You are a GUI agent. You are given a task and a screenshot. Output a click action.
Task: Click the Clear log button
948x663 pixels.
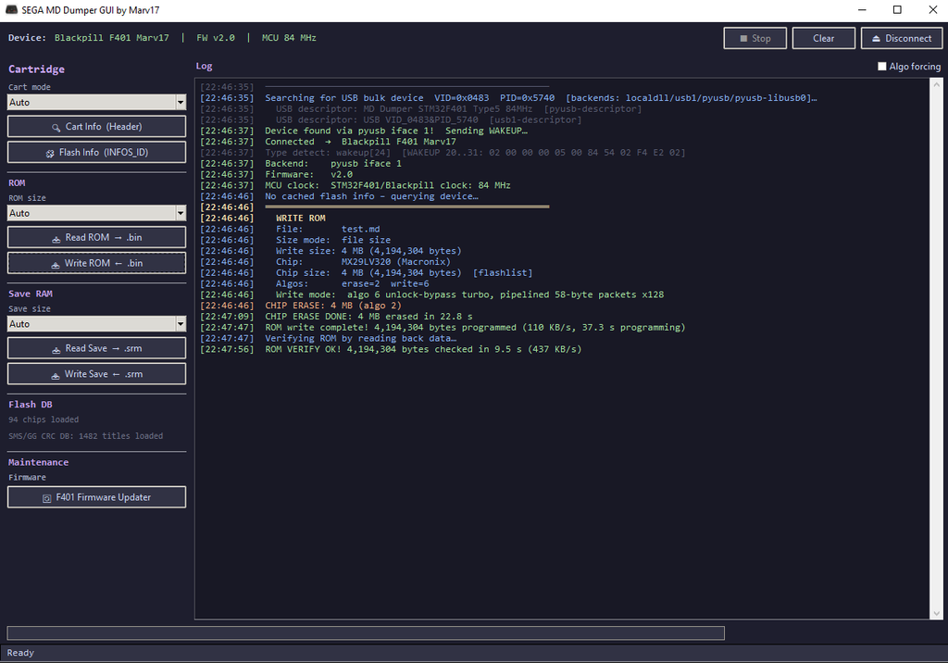(x=823, y=38)
